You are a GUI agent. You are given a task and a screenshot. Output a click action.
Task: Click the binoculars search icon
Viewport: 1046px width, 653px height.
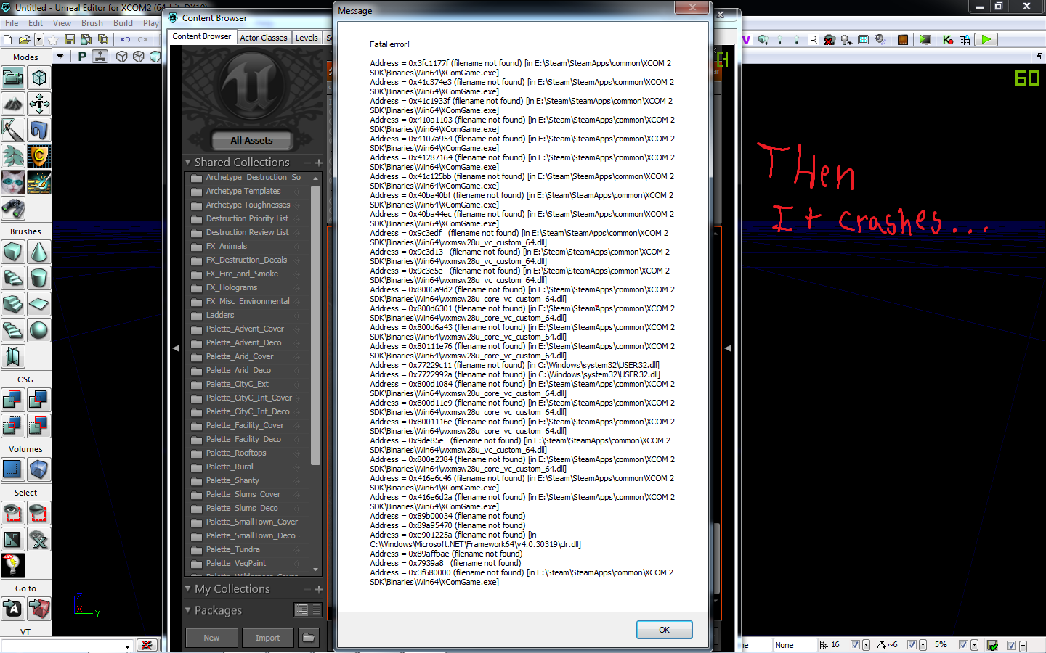[13, 208]
